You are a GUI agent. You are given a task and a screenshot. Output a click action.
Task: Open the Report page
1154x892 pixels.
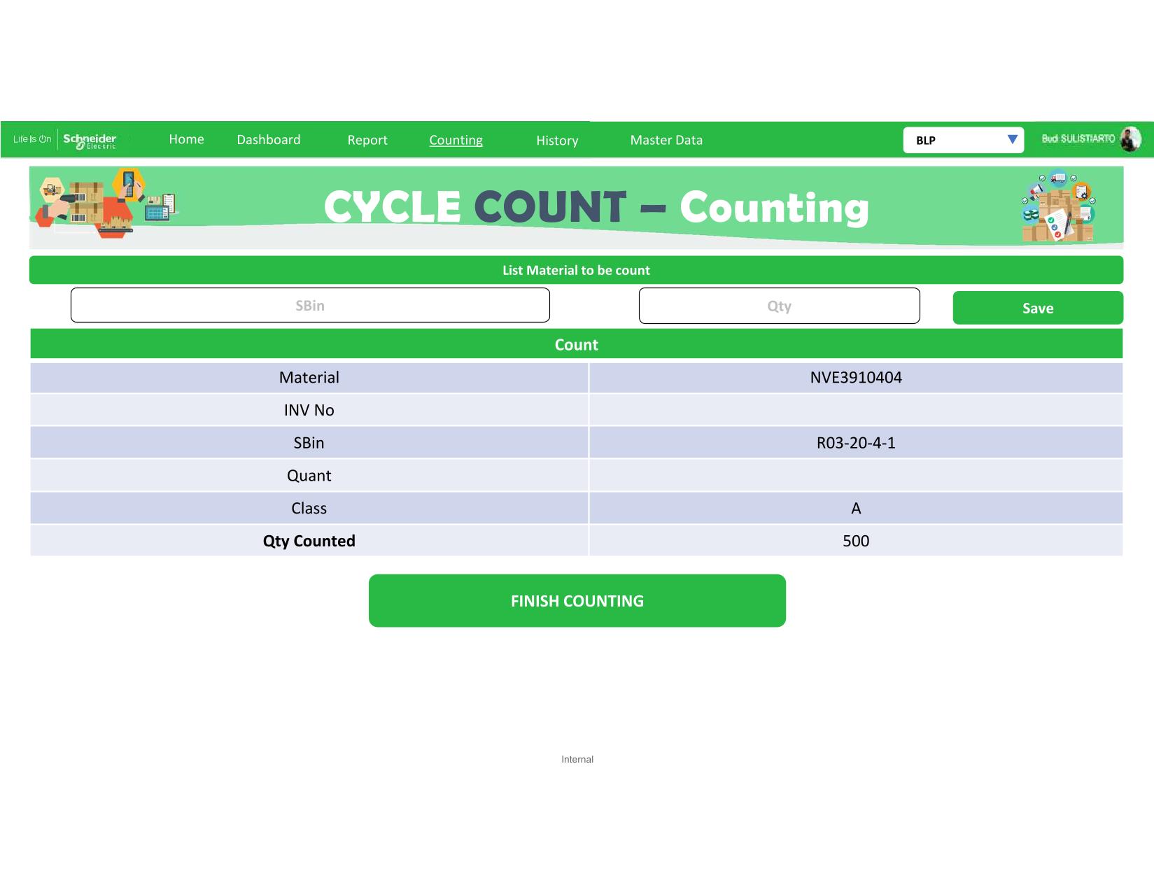(367, 141)
